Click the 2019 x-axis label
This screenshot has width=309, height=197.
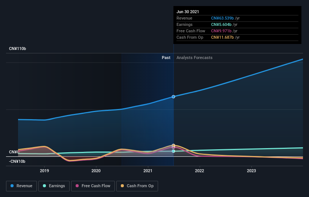(x=44, y=171)
